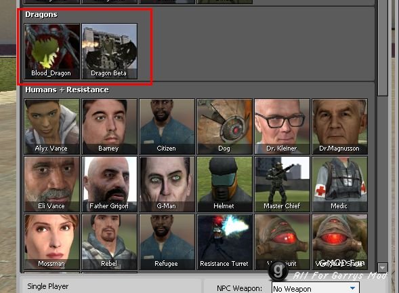Collapse the Dragons category header

pyautogui.click(x=41, y=14)
